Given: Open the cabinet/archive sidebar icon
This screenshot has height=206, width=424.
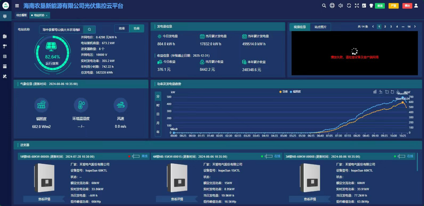Looking at the screenshot, I should point(5,66).
